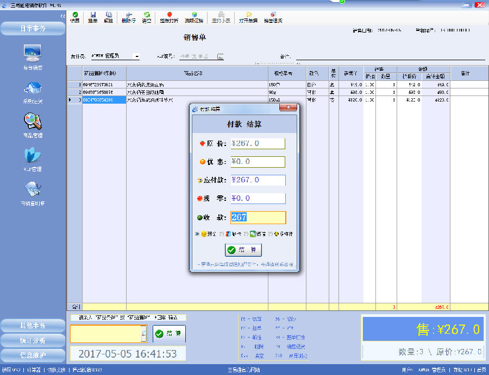Click the 锁屏 lock screen status bar link

tap(11, 370)
